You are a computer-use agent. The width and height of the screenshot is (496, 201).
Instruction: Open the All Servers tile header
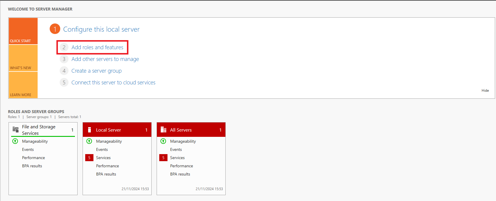(x=191, y=130)
